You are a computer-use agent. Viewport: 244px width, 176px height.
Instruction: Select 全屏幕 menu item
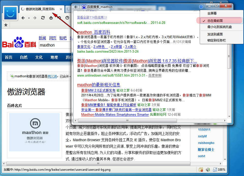pos(212,13)
